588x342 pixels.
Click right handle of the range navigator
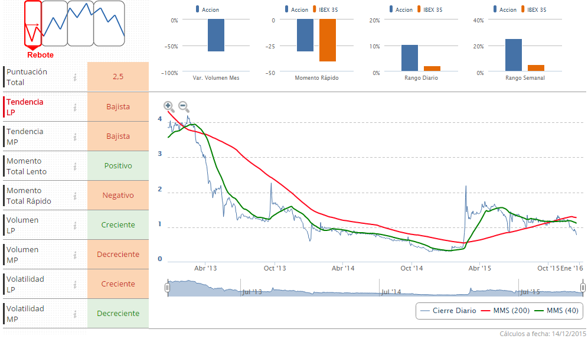pyautogui.click(x=583, y=288)
